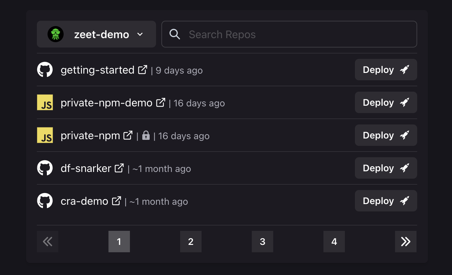This screenshot has width=452, height=275.
Task: Focus the Search Repos input field
Action: click(295, 34)
